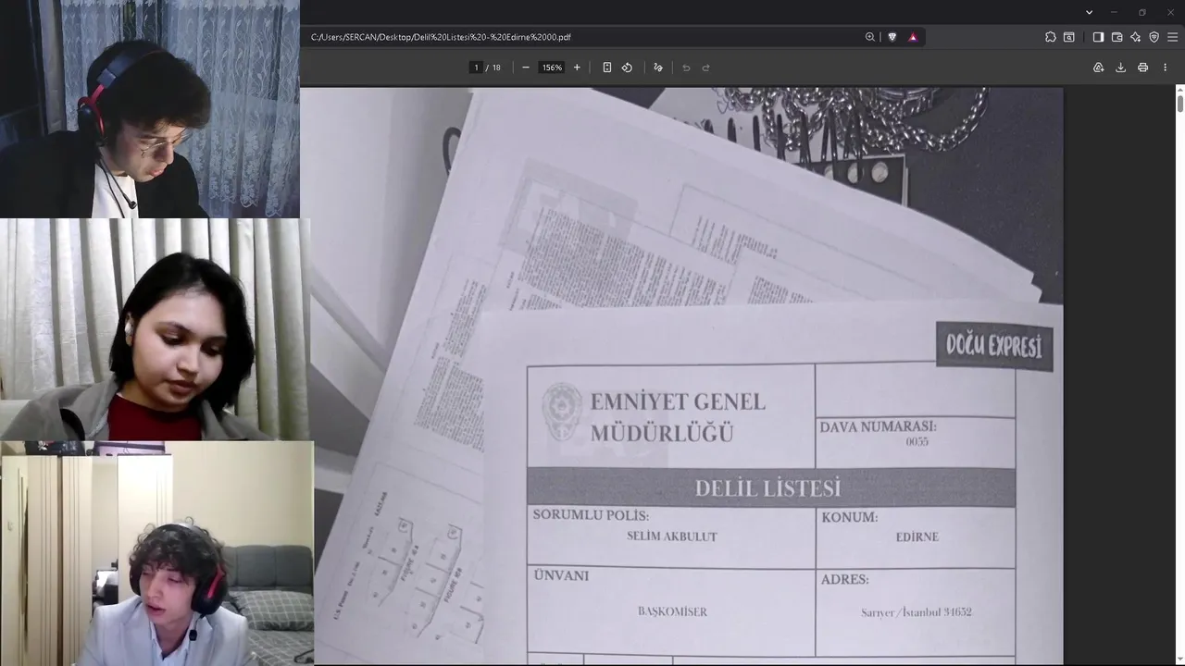Click the ÜNVANI label
This screenshot has height=666, width=1185.
pyautogui.click(x=561, y=575)
